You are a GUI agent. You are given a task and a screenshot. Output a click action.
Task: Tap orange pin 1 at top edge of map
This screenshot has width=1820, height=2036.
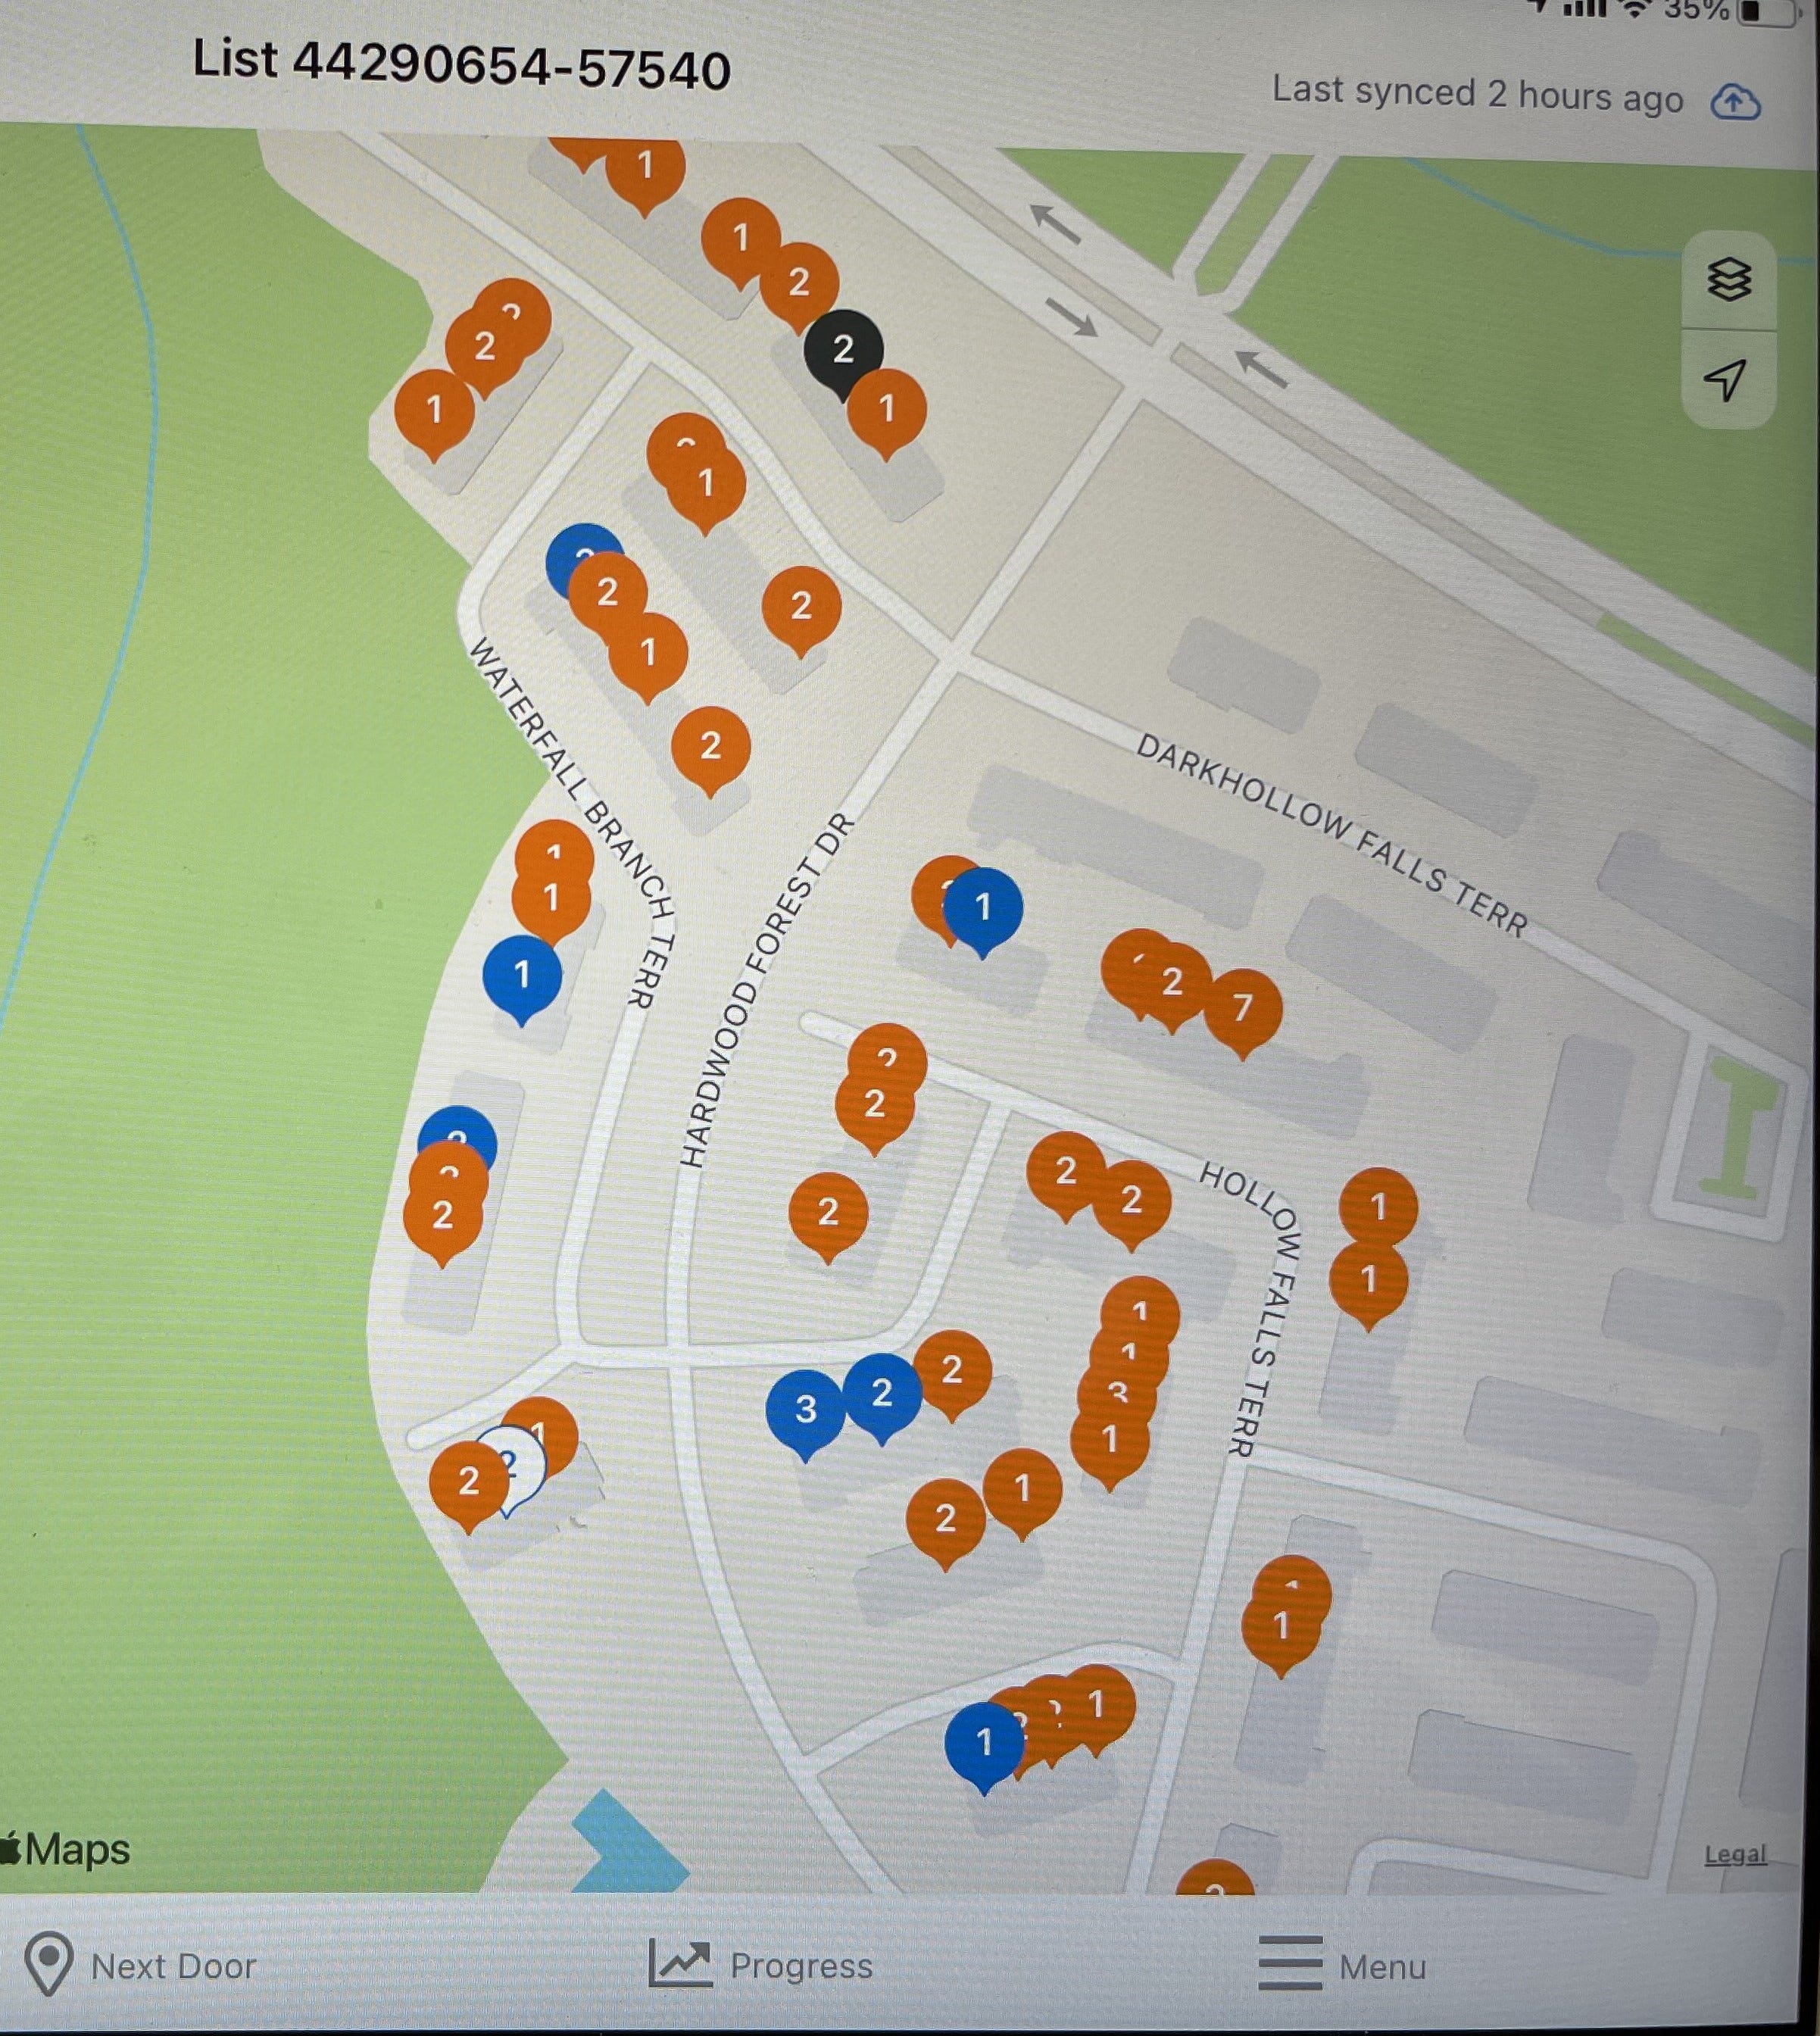point(645,170)
